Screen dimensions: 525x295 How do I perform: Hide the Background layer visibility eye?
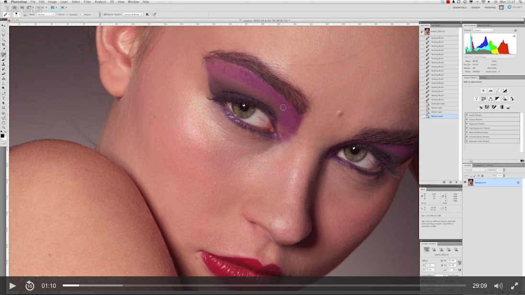click(465, 182)
